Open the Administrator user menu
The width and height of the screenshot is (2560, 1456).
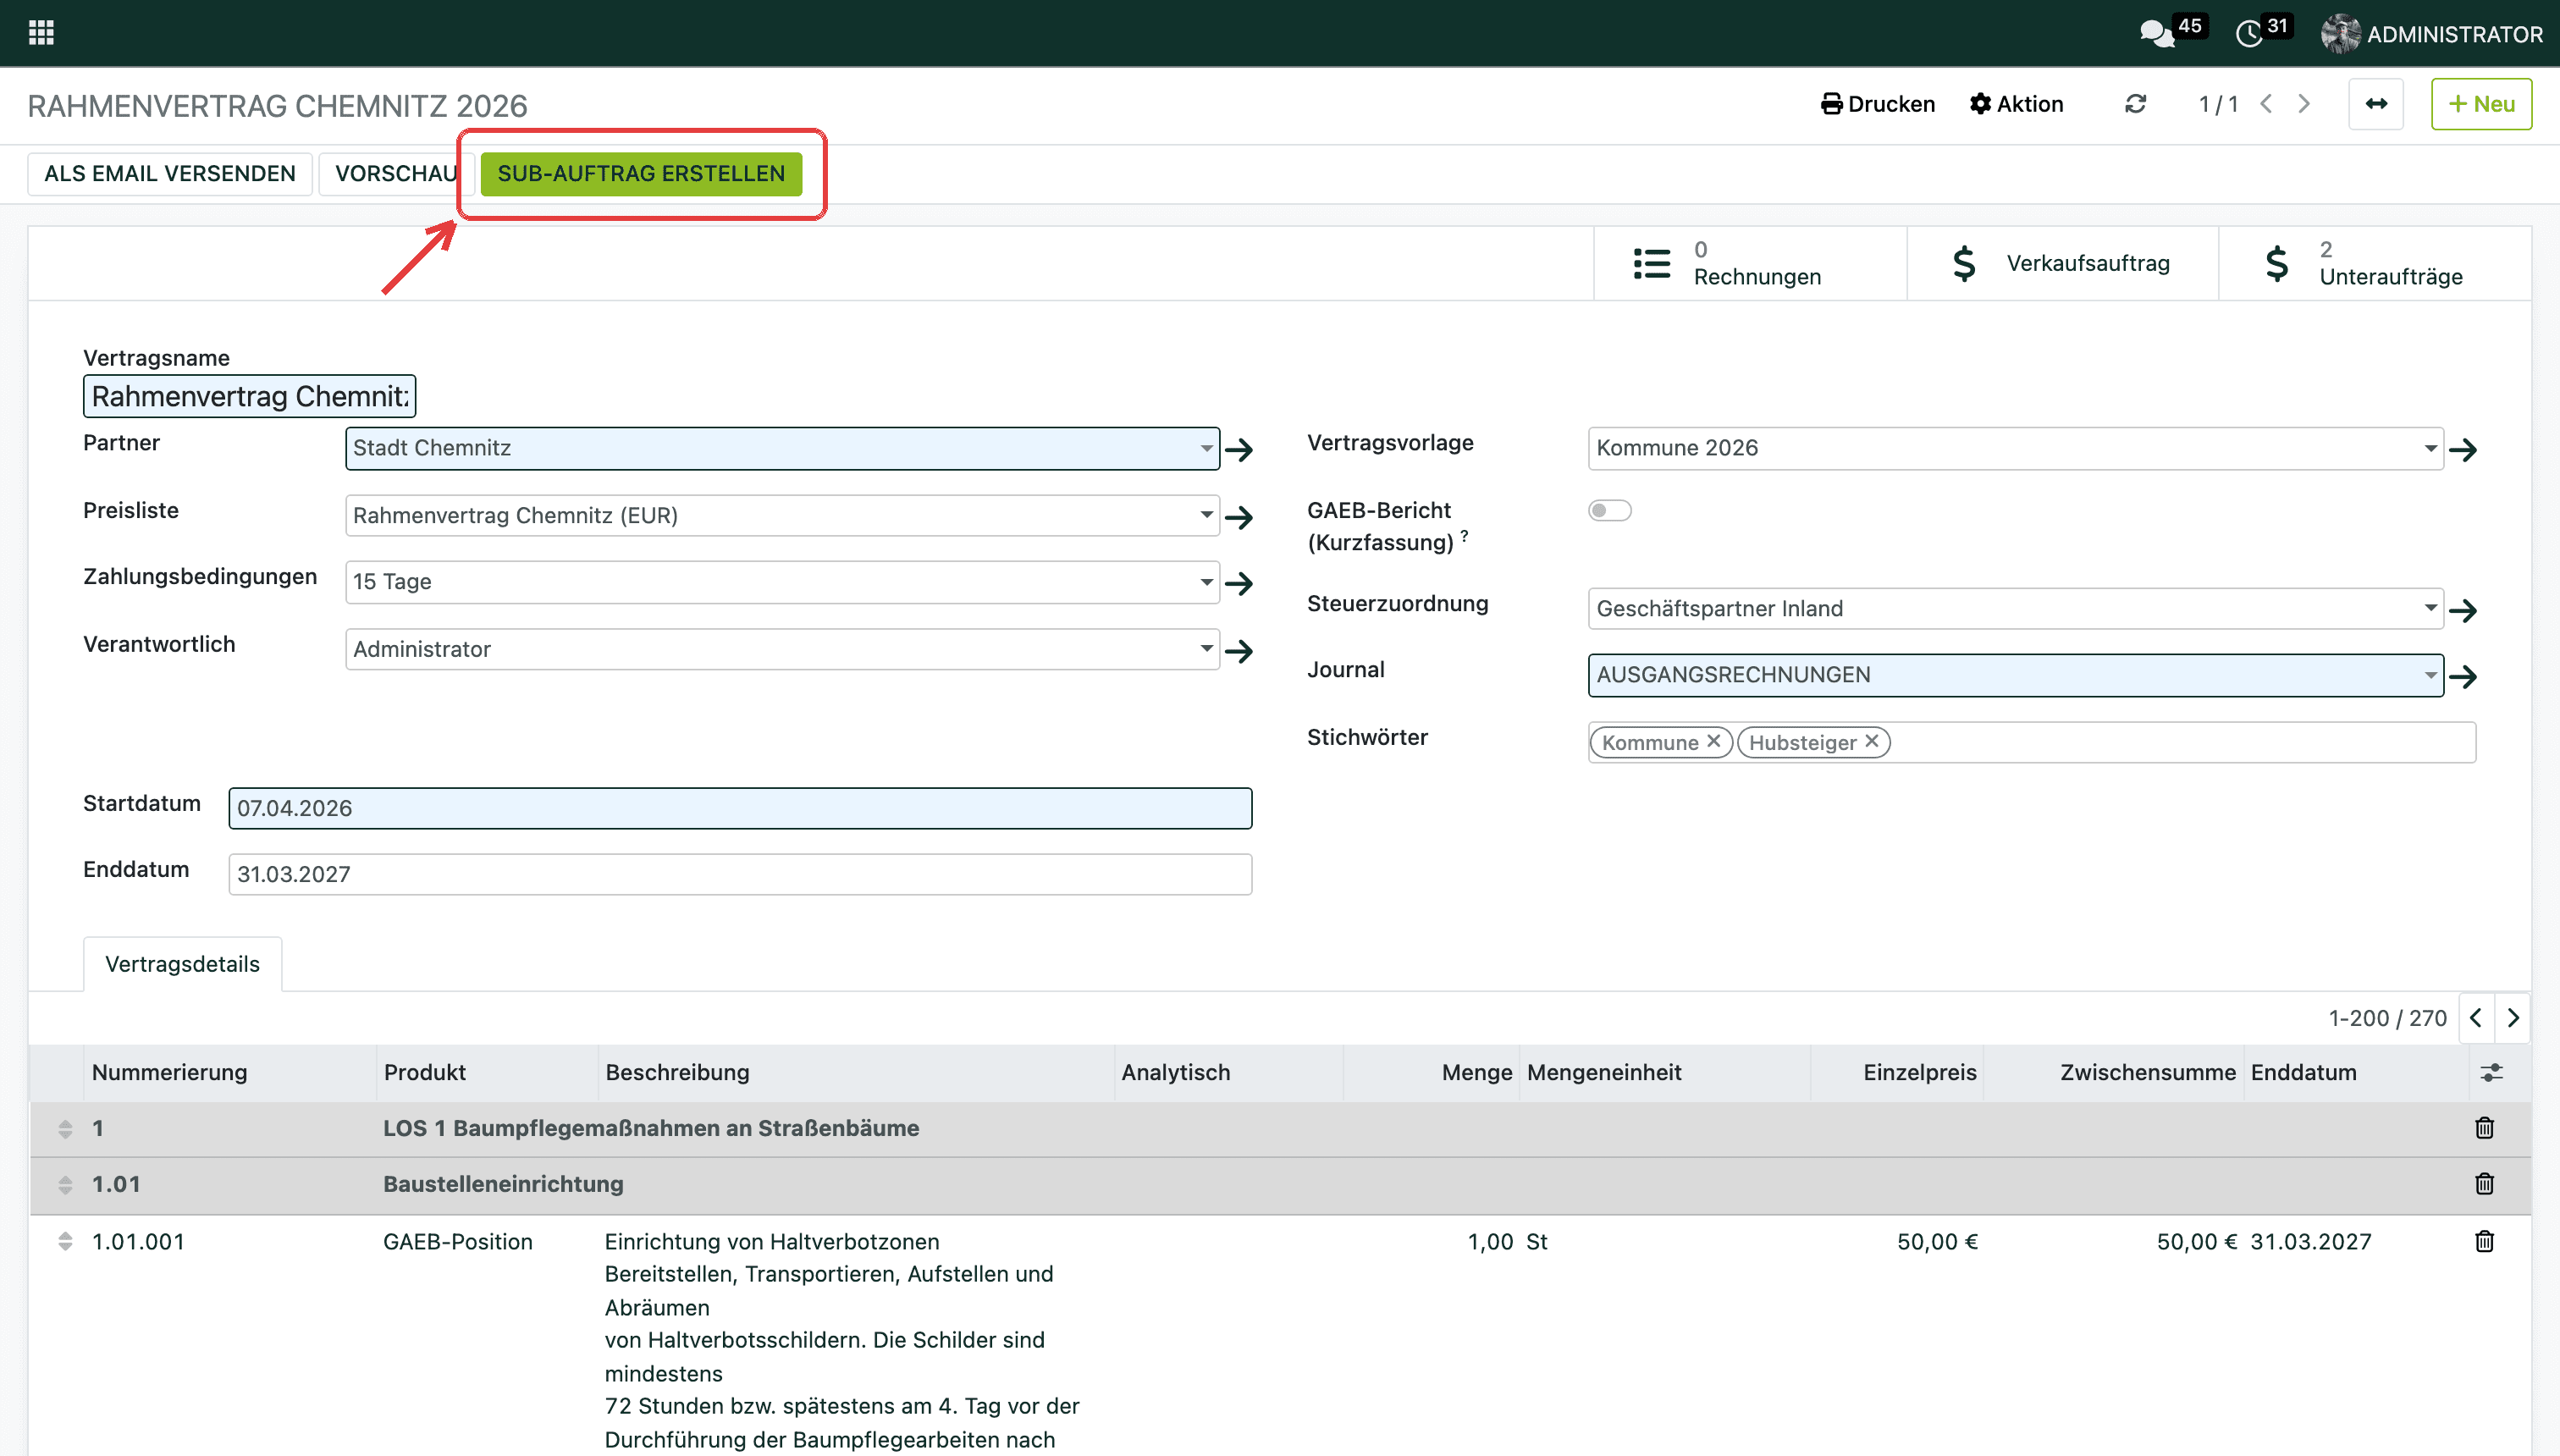coord(2431,34)
